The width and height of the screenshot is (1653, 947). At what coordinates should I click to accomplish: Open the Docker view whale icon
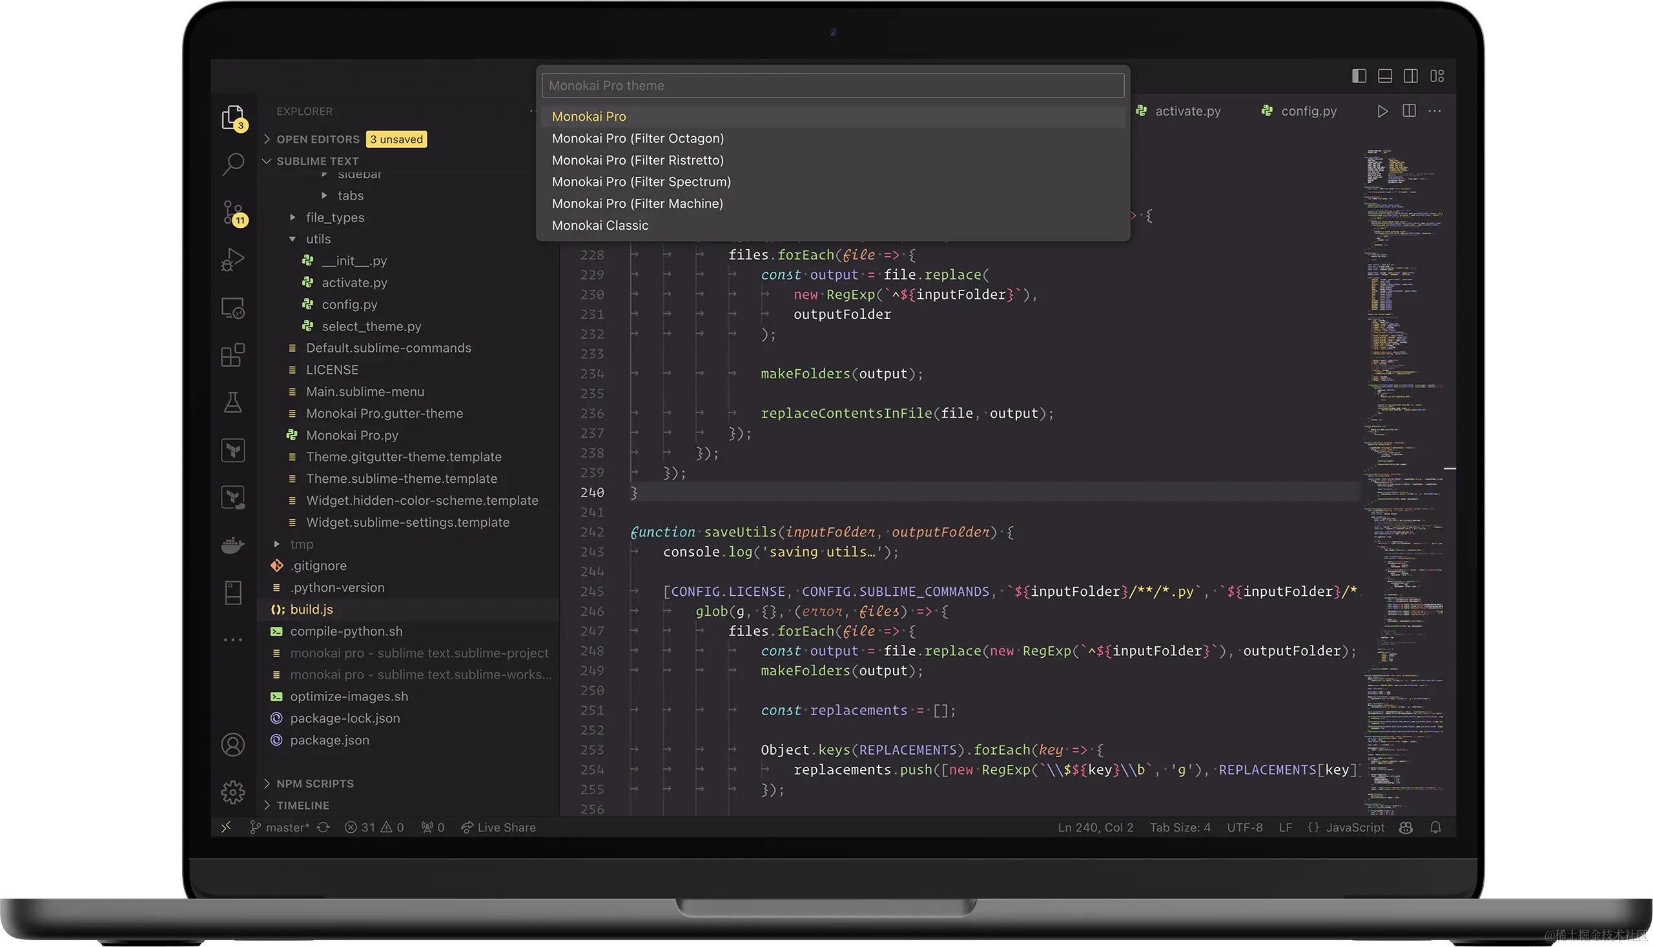click(233, 545)
